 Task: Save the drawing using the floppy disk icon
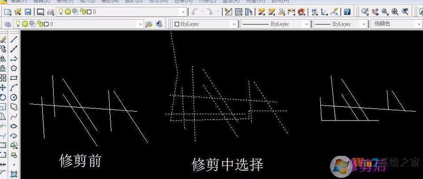(28, 12)
